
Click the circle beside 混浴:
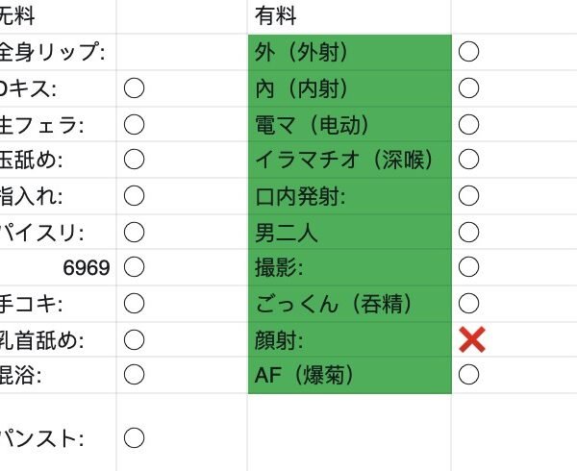pos(134,374)
